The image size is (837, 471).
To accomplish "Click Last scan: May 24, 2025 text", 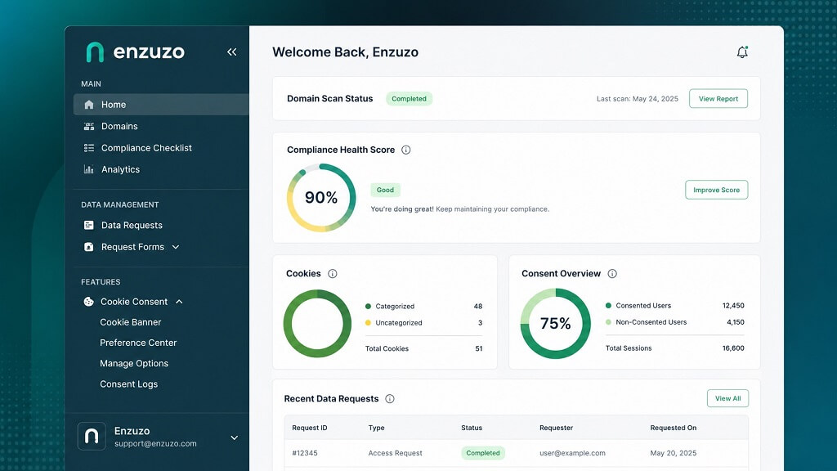I will (x=638, y=99).
